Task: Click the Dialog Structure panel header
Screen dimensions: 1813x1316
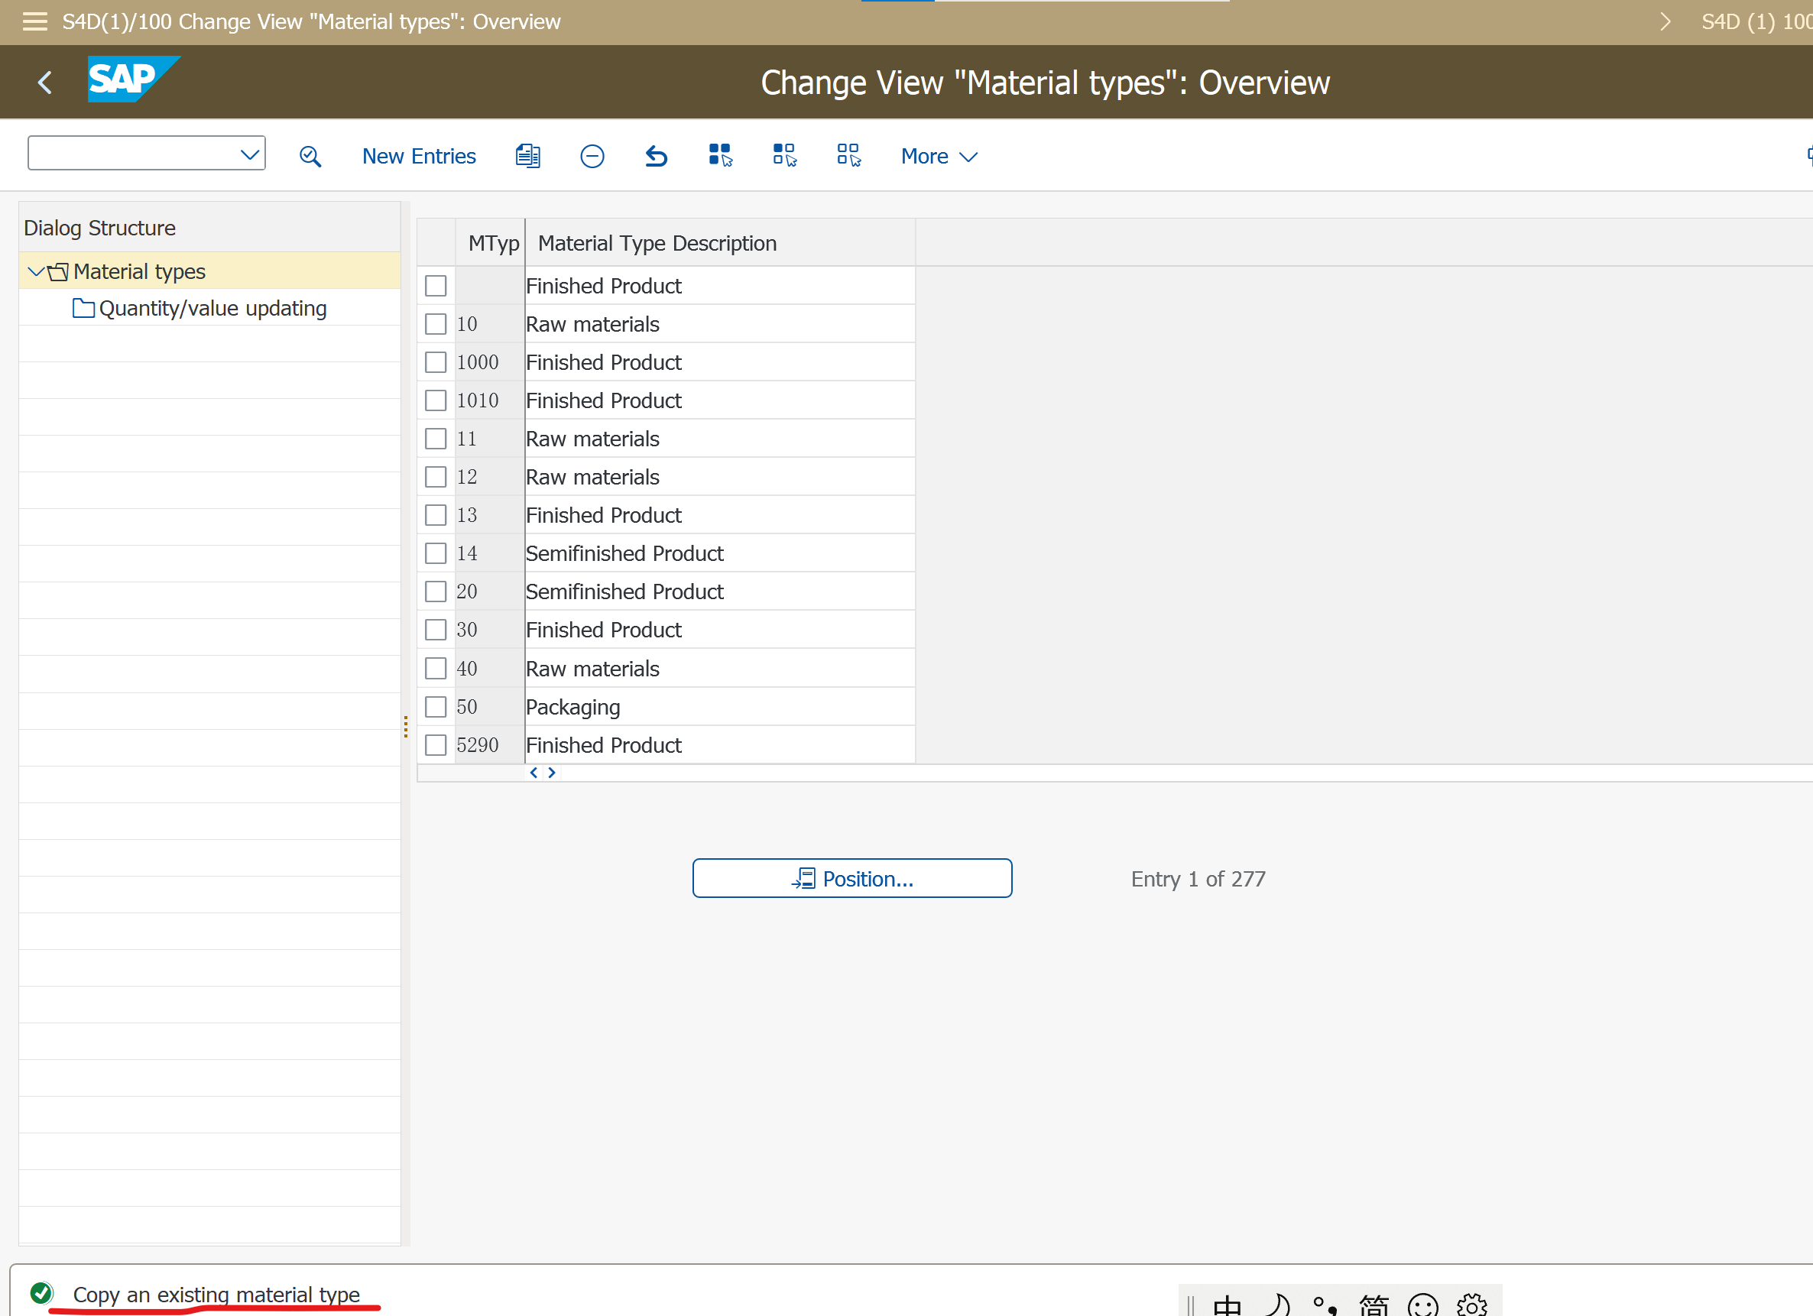Action: 209,228
